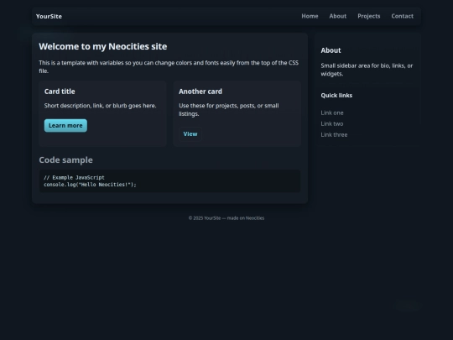Click the template intro paragraph
The height and width of the screenshot is (340, 453).
click(169, 67)
